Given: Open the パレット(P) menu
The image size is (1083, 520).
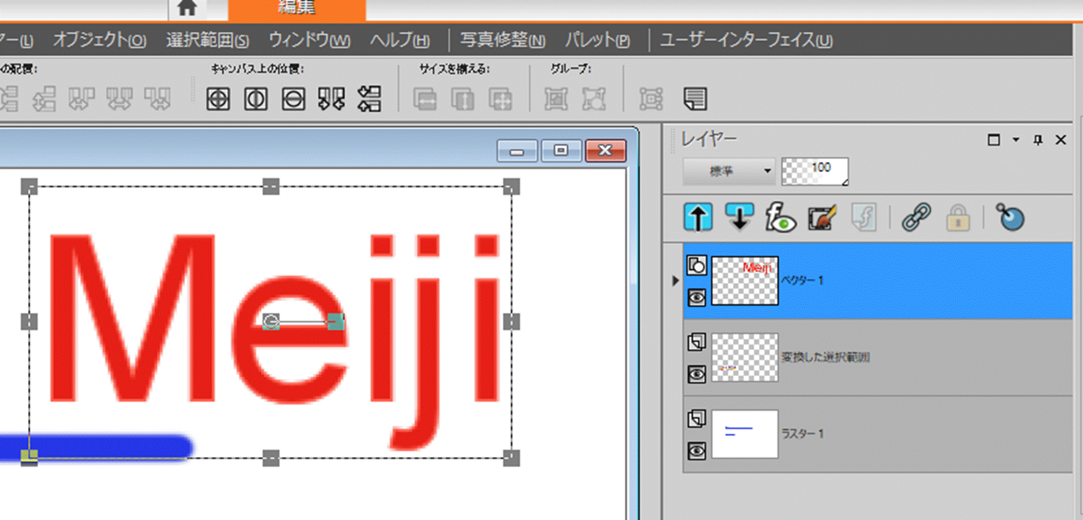Looking at the screenshot, I should tap(597, 40).
